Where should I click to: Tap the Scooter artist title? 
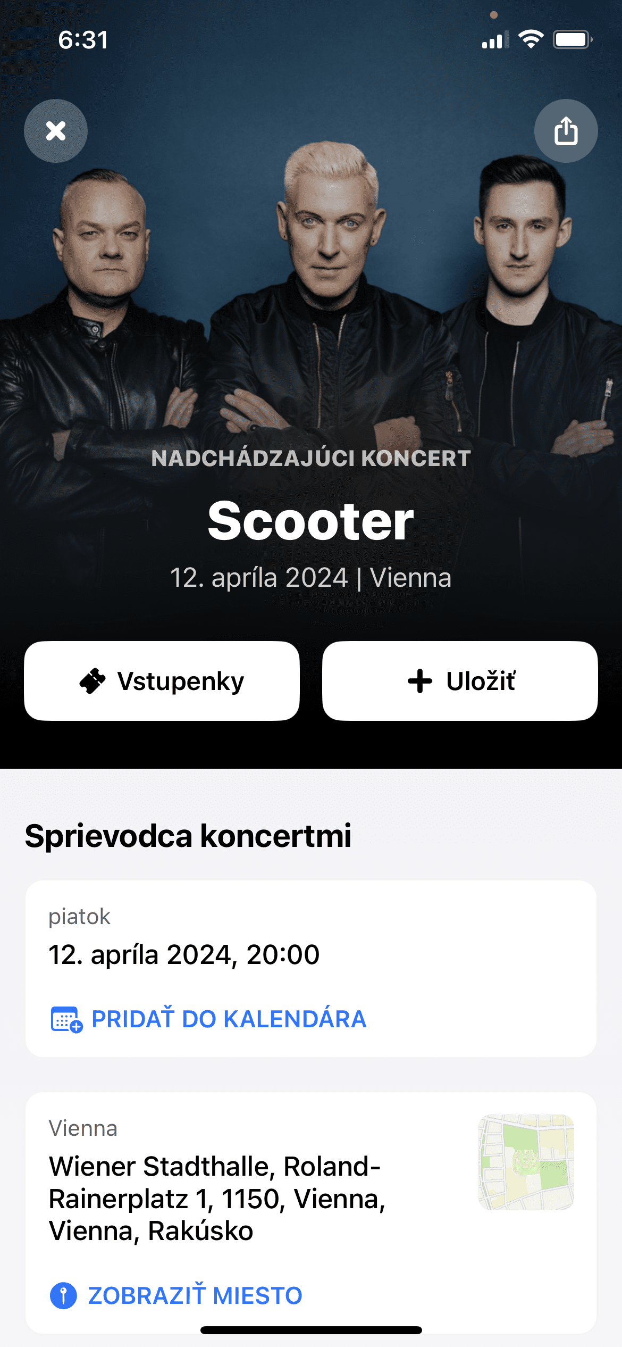pyautogui.click(x=311, y=521)
